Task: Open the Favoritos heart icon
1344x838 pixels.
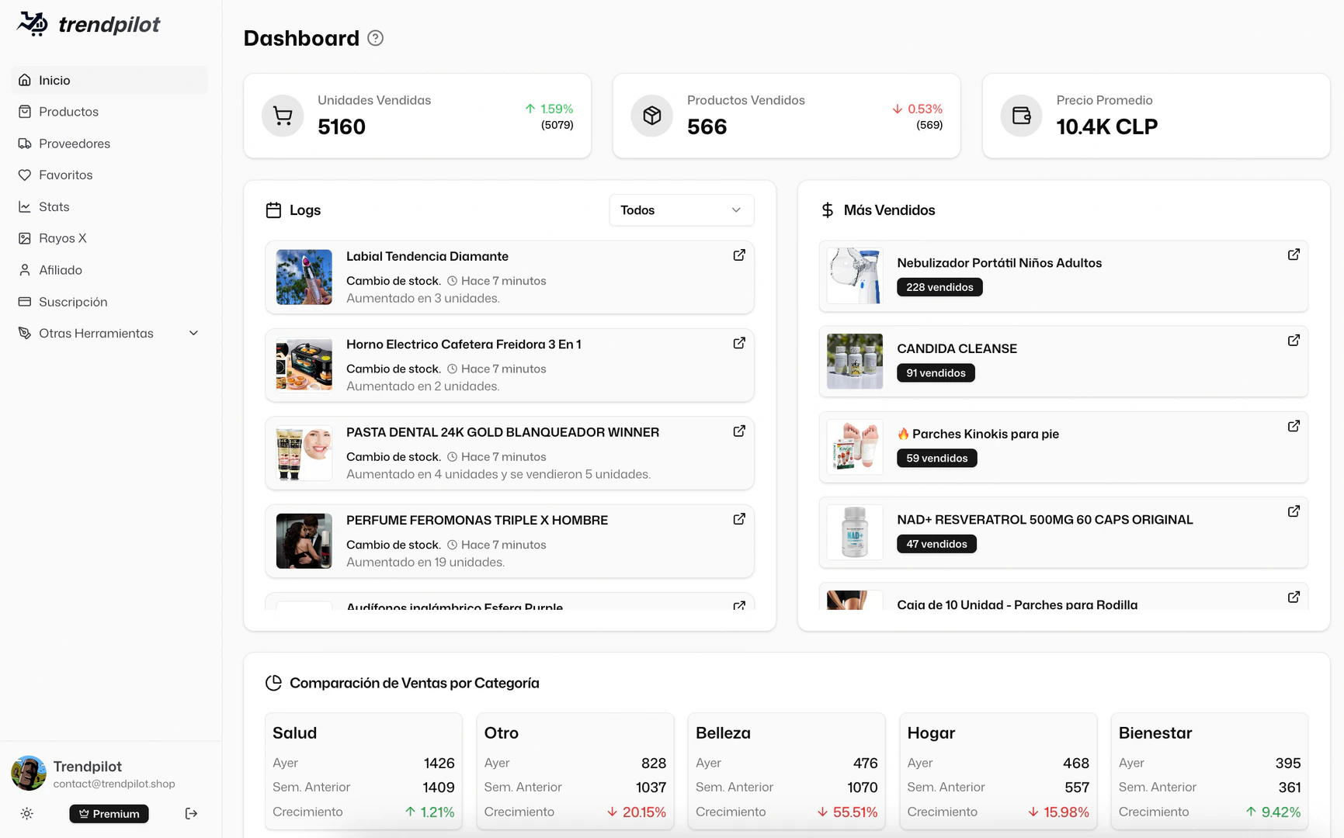Action: point(25,175)
